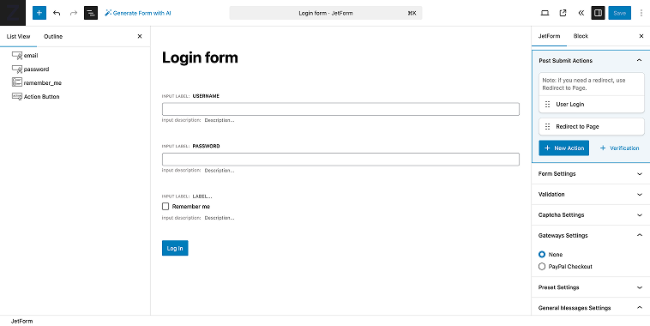Open the three-dot options menu
The height and width of the screenshot is (326, 650).
click(641, 13)
